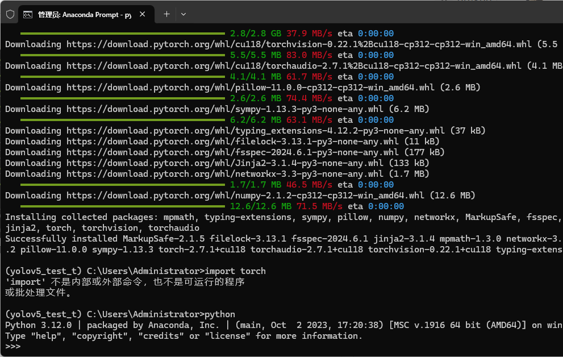563x357 pixels.
Task: Click the 61.7 MB/s speed value
Action: tap(309, 77)
